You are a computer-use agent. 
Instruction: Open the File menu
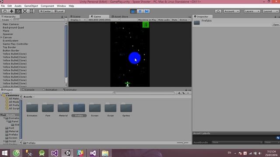tap(3, 6)
